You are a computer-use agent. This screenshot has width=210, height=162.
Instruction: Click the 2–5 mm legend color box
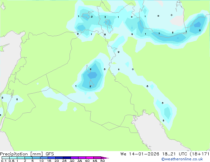coord(28,158)
